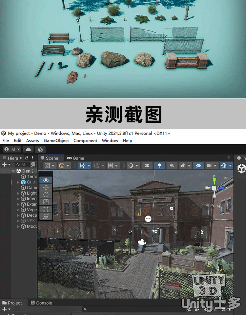Open Unity Version Control icon
This screenshot has height=315, width=246.
(40, 150)
